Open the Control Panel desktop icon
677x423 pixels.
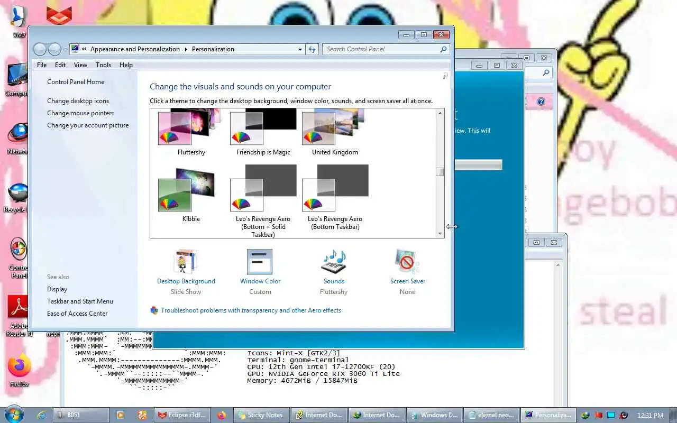coord(18,258)
